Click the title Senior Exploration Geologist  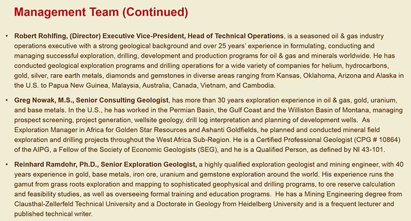coord(149,164)
